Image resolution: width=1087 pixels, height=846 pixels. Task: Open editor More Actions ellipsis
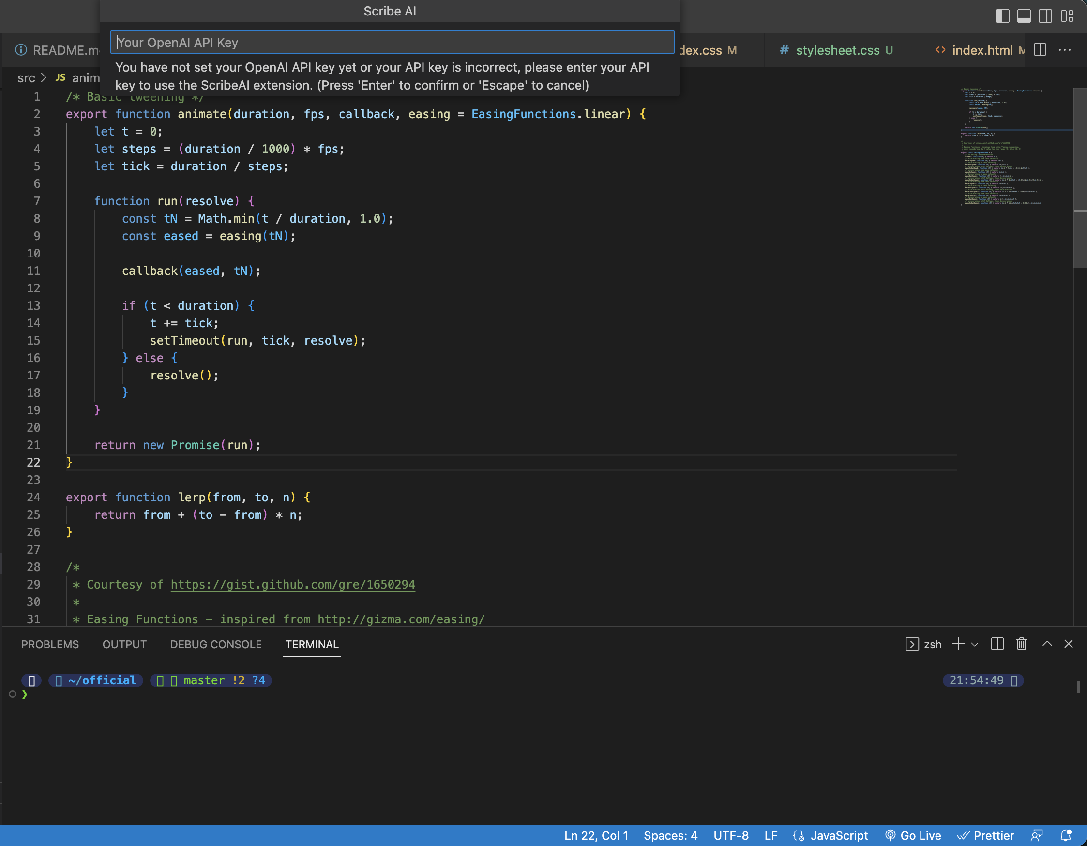click(x=1065, y=50)
